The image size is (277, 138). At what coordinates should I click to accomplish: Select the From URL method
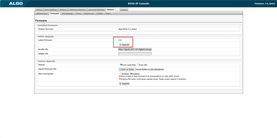[x=138, y=65]
